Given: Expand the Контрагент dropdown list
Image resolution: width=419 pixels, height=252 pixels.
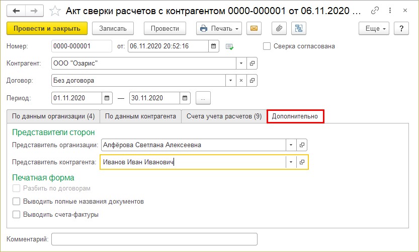Looking at the screenshot, I should click(x=241, y=64).
